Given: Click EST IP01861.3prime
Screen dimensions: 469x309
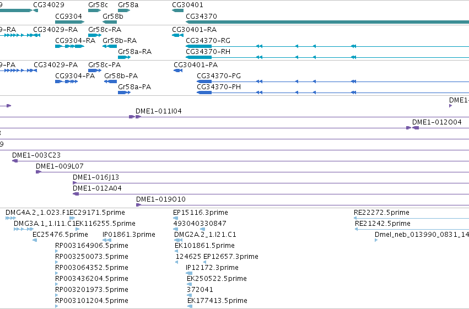Looking at the screenshot, I should (128, 235).
